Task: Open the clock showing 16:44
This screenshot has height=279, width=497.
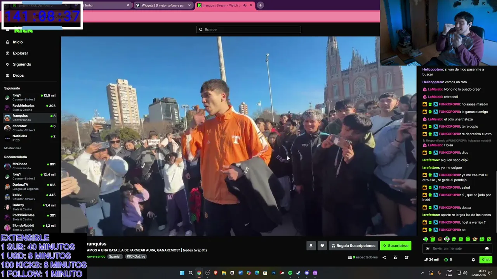Action: click(x=479, y=273)
